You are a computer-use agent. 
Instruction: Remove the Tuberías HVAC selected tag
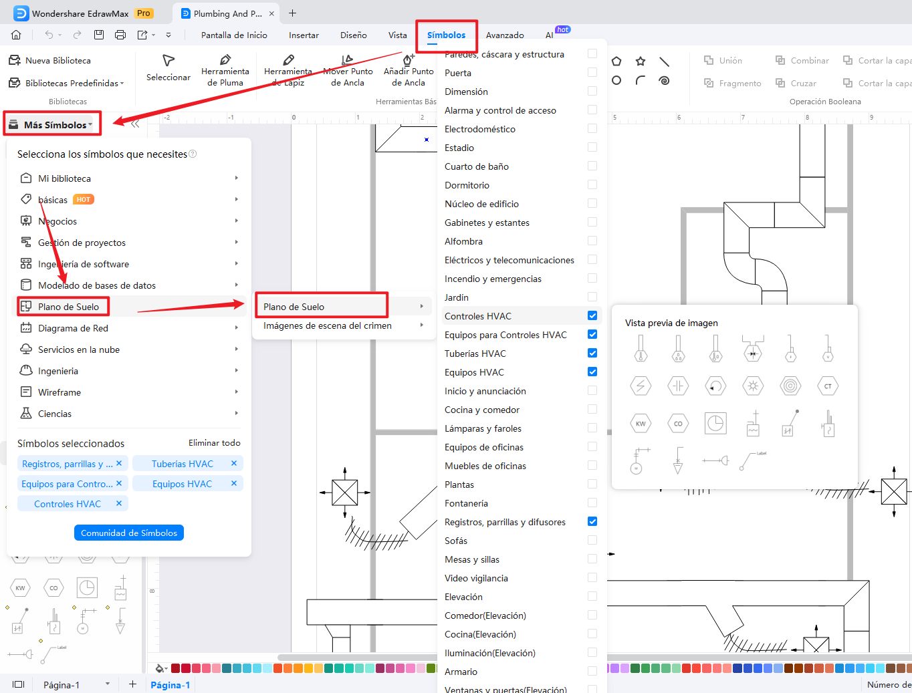point(234,463)
